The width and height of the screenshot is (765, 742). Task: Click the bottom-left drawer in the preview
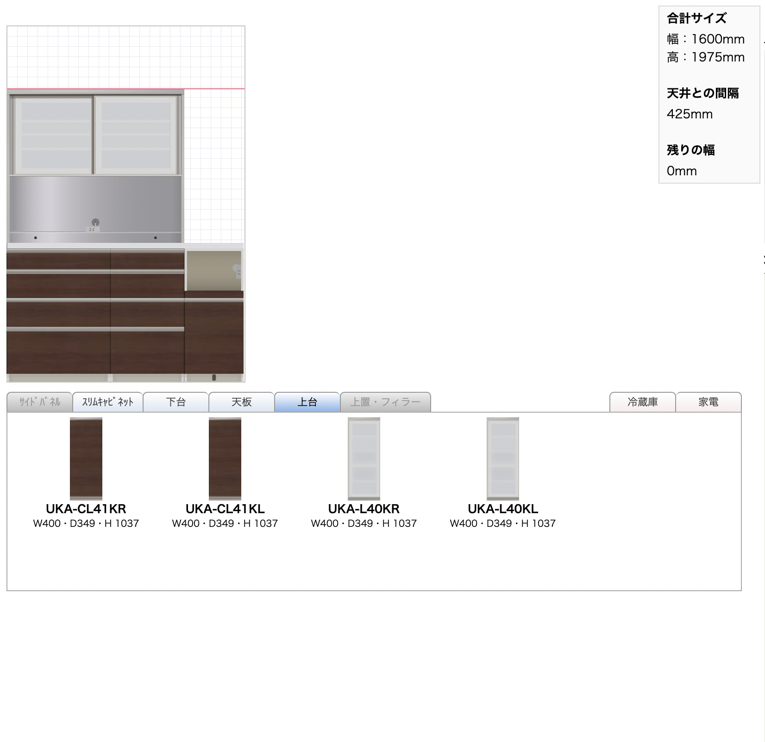coord(58,352)
